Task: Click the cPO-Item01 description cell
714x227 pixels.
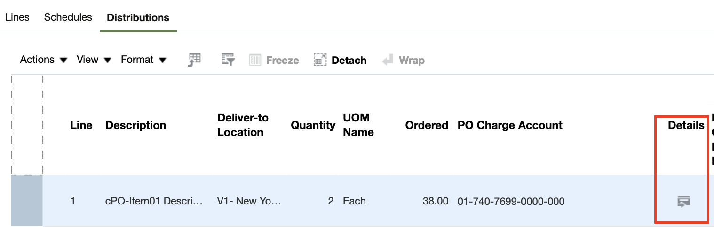Action: [x=154, y=201]
